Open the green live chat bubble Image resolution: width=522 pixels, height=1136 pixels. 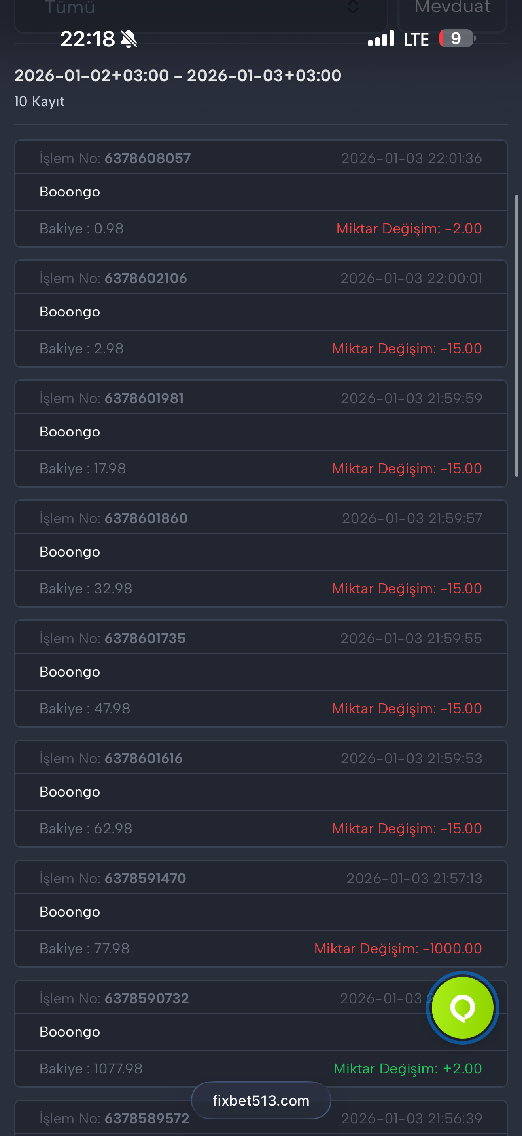(x=462, y=1008)
